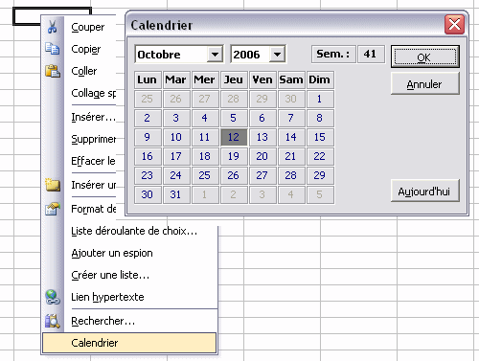Click the clipboard paste icon beside Coller
Screen dimensions: 479x361
[x=53, y=71]
